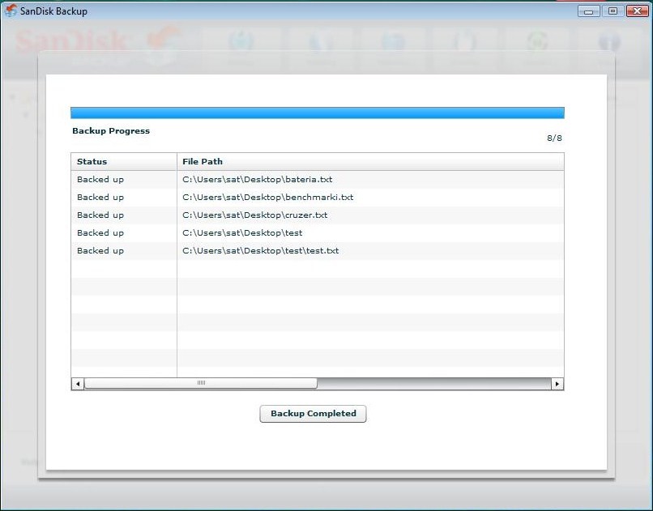Click Backed up status for test\test.txt

click(x=100, y=251)
